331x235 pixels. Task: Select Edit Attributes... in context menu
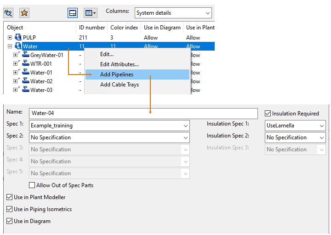[119, 64]
